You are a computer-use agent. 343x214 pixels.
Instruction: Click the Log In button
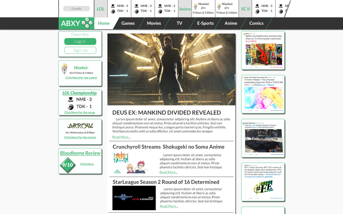pyautogui.click(x=80, y=42)
